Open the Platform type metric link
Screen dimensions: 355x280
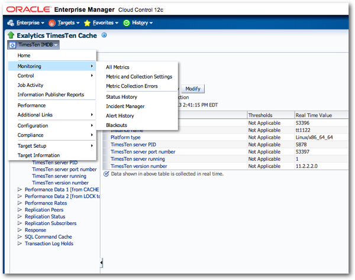point(125,138)
